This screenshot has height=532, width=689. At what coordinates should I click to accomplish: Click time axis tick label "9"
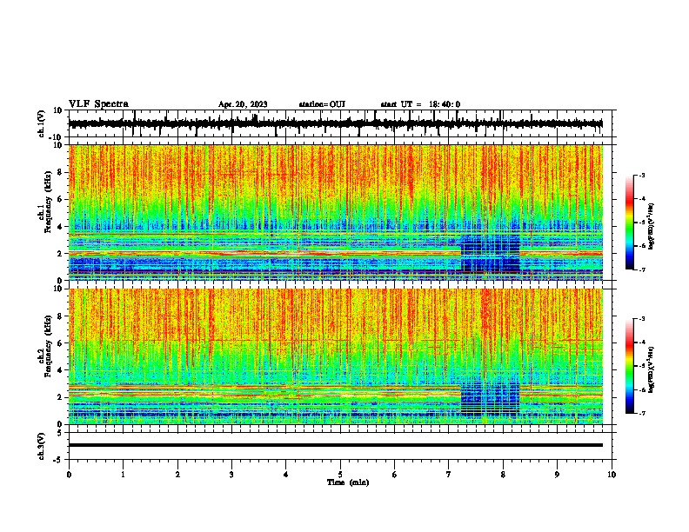pyautogui.click(x=557, y=475)
